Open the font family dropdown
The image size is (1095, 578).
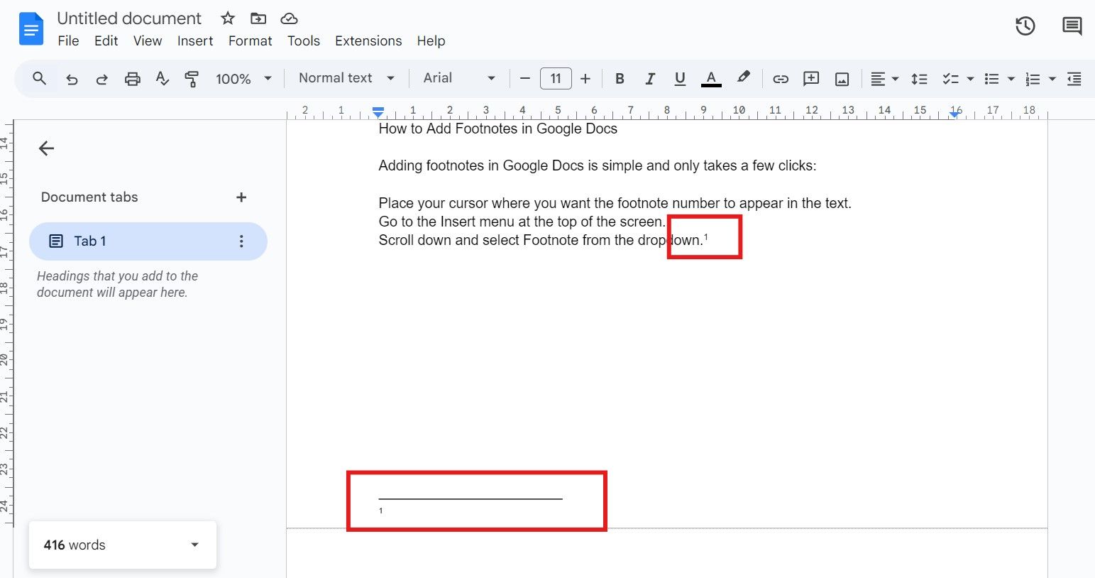pyautogui.click(x=458, y=78)
